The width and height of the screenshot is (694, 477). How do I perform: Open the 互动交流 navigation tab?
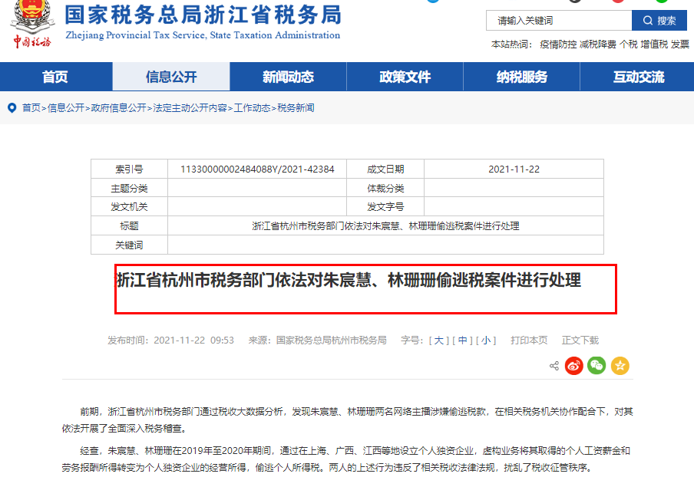[638, 77]
